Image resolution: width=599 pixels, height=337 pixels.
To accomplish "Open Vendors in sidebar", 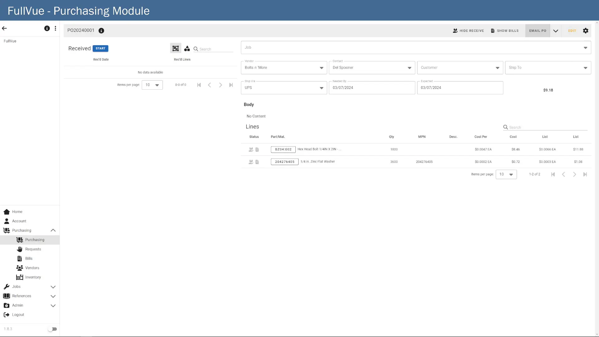I will coord(30,268).
